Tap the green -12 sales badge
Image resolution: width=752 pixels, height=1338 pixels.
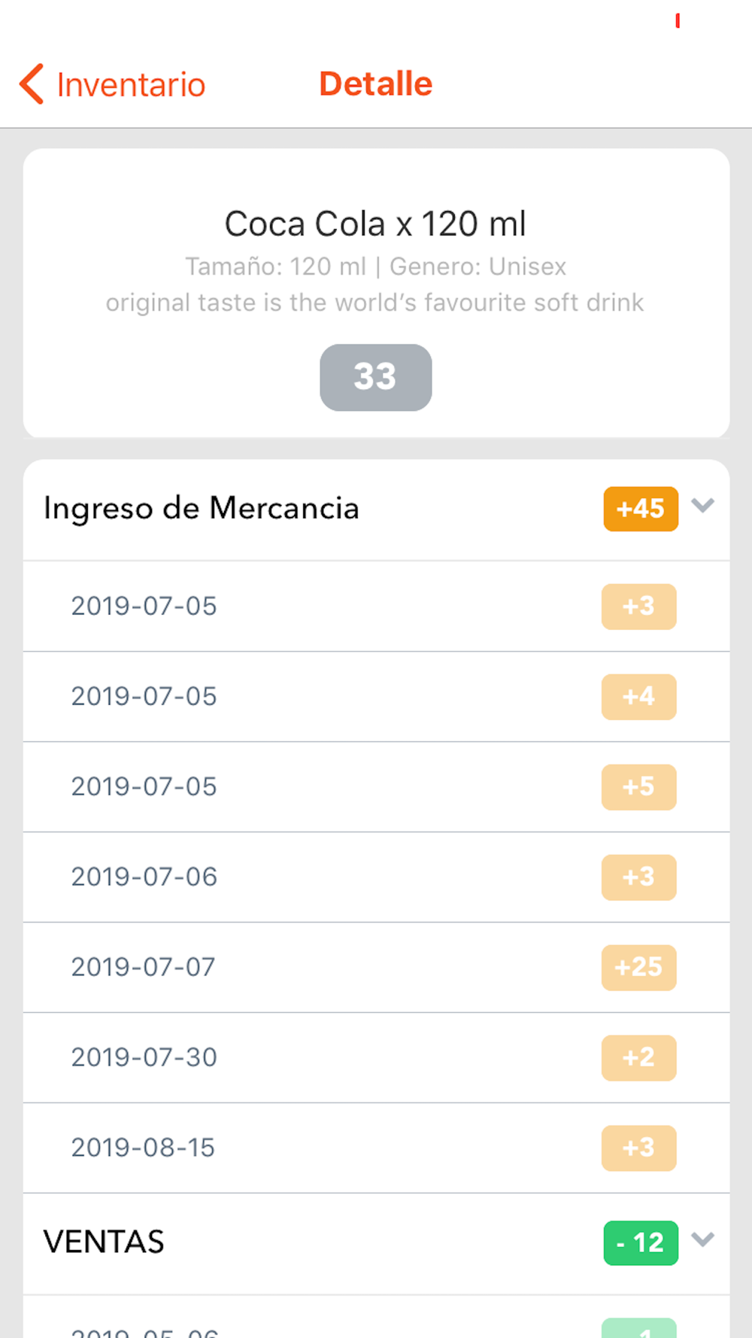(x=640, y=1242)
